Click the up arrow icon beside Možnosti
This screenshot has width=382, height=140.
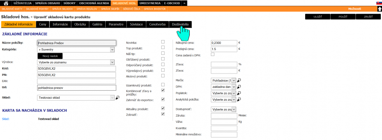pyautogui.click(x=380, y=9)
